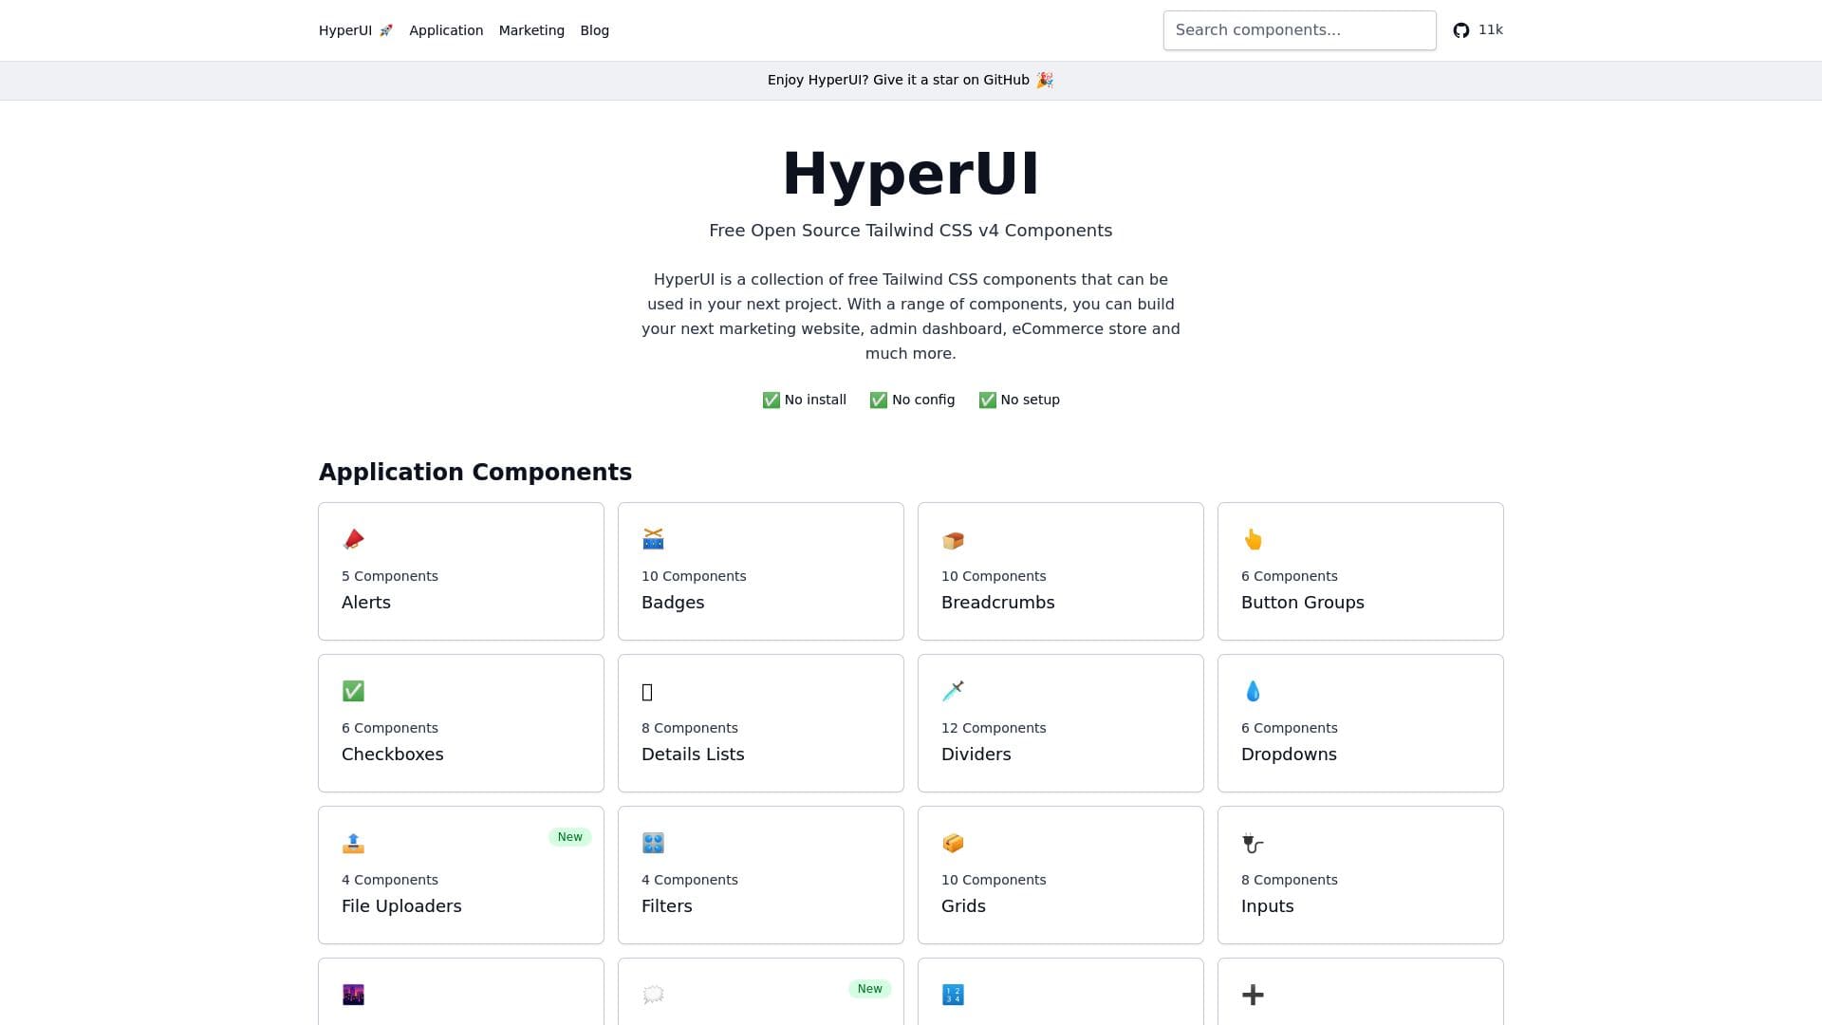The height and width of the screenshot is (1025, 1822).
Task: Open the Badges components card
Action: click(x=760, y=571)
